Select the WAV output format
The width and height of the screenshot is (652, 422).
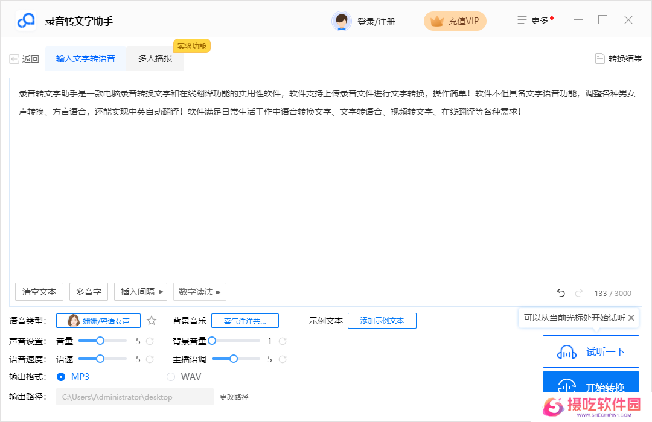[171, 377]
